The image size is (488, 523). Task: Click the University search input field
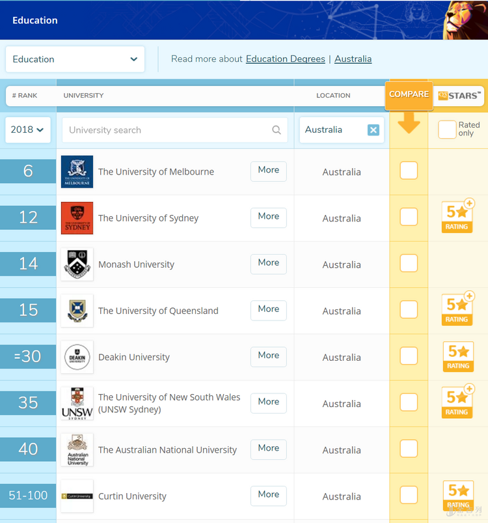pos(175,130)
